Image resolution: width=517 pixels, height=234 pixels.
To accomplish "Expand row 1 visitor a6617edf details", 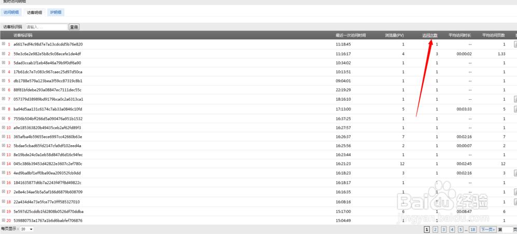I will tap(4, 44).
